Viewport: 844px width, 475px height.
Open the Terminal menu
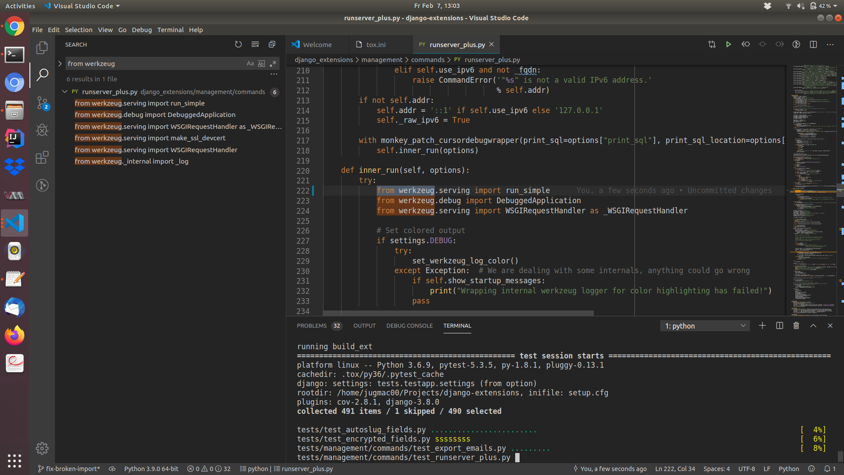(x=171, y=29)
